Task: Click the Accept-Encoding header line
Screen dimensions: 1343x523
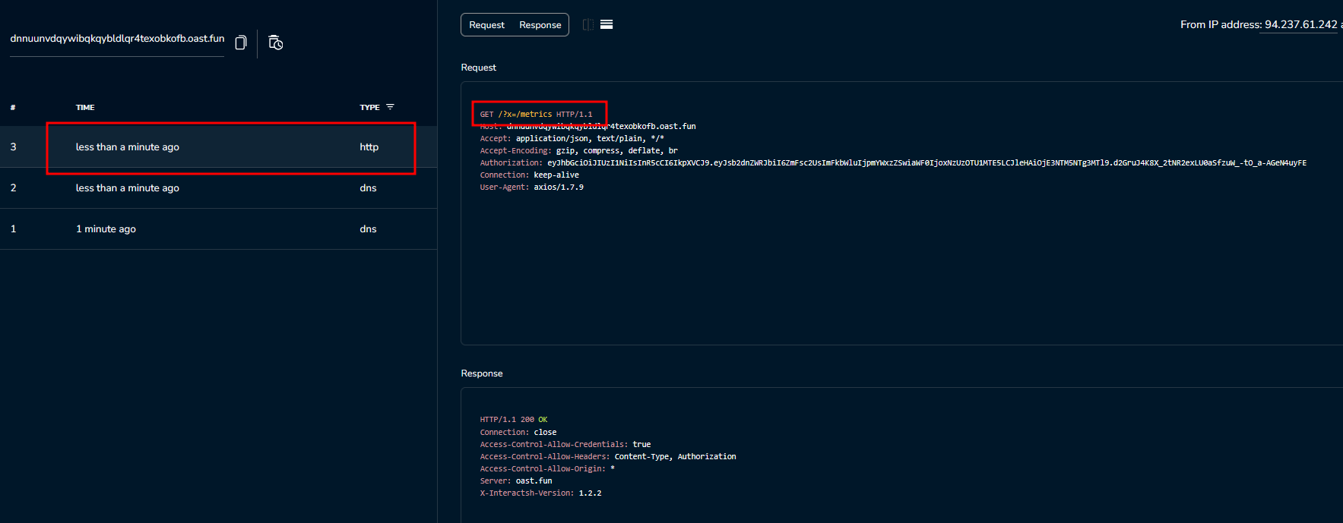Action: coord(578,150)
